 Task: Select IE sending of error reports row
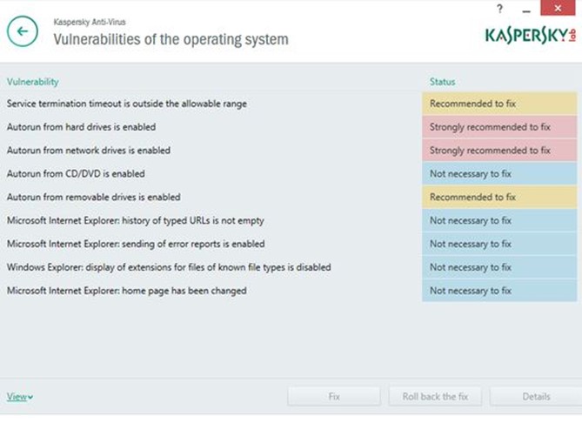(x=135, y=245)
